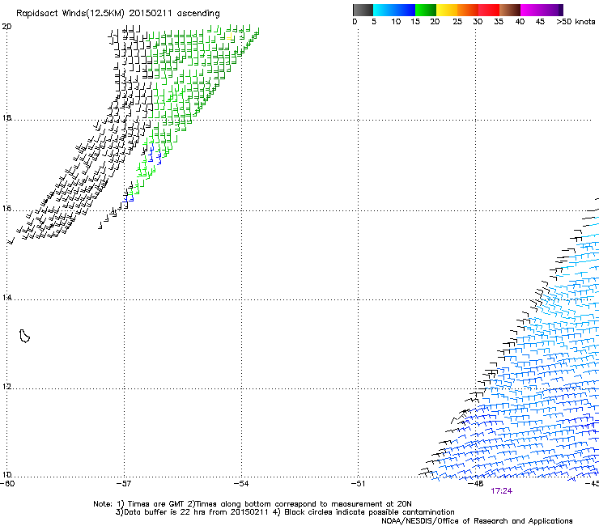Image resolution: width=599 pixels, height=526 pixels.
Task: Click the green 15-20 knots color segment
Action: pyautogui.click(x=426, y=10)
